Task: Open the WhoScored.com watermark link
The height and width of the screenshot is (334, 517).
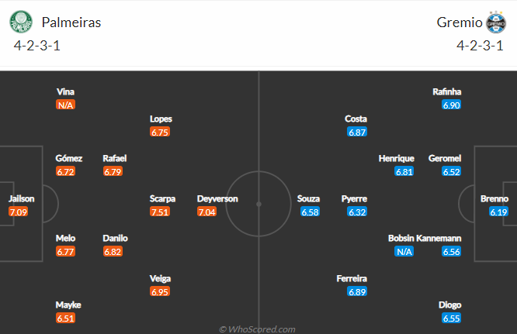Action: tap(257, 329)
